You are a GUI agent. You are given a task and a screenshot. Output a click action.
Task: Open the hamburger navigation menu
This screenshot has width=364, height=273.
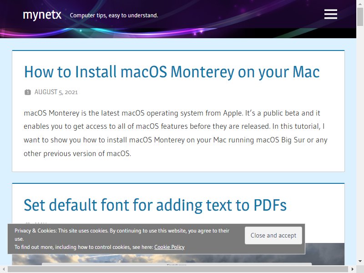[331, 15]
